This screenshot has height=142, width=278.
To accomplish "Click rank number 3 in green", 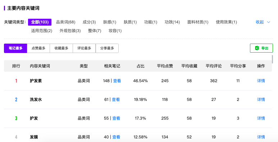I will 16,118.
